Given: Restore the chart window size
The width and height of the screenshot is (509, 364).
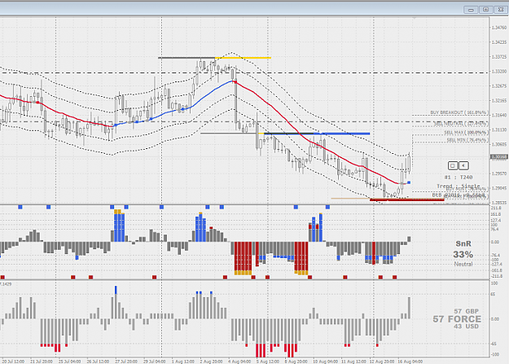Looking at the screenshot, I should pyautogui.click(x=486, y=10).
